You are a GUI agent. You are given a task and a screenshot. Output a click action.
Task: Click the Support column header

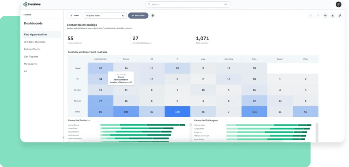tap(280, 59)
